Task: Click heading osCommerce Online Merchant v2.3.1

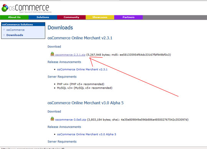Action: [80, 38]
